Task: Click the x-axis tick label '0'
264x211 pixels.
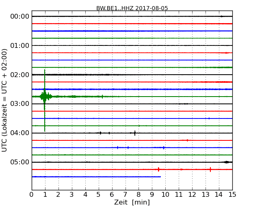Action: point(32,195)
